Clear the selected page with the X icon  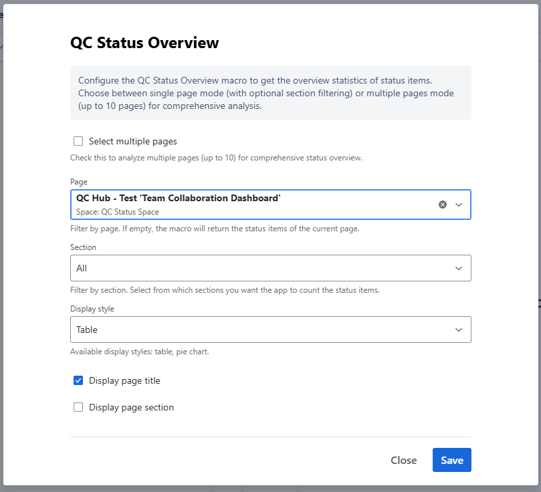click(x=442, y=205)
